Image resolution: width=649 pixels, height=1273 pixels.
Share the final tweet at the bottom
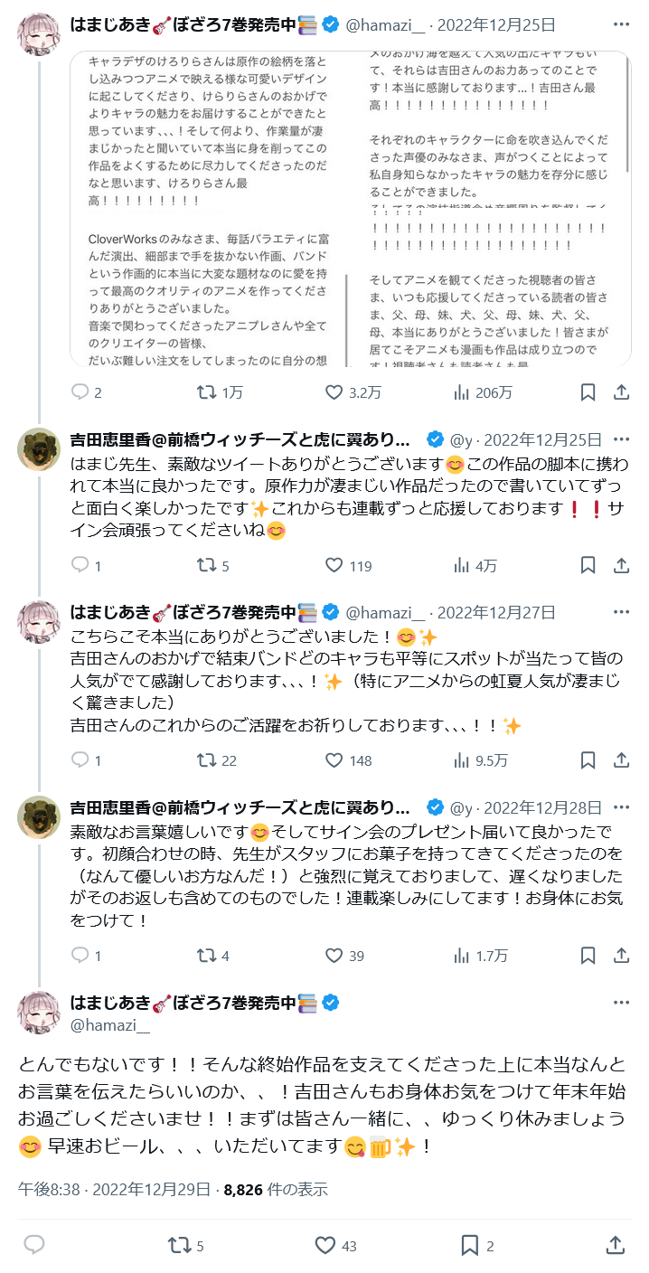[616, 1245]
